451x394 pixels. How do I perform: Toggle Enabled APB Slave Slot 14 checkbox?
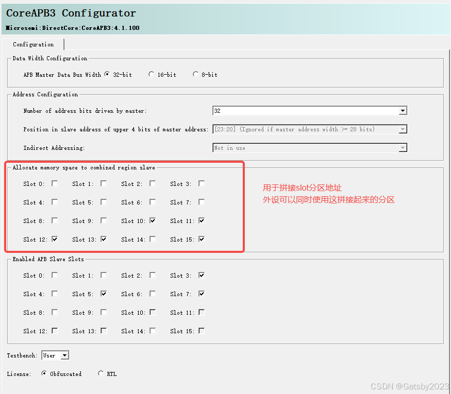pos(153,331)
